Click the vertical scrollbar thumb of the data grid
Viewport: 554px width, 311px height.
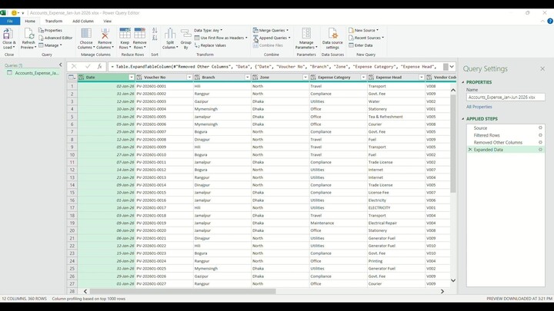(x=453, y=144)
